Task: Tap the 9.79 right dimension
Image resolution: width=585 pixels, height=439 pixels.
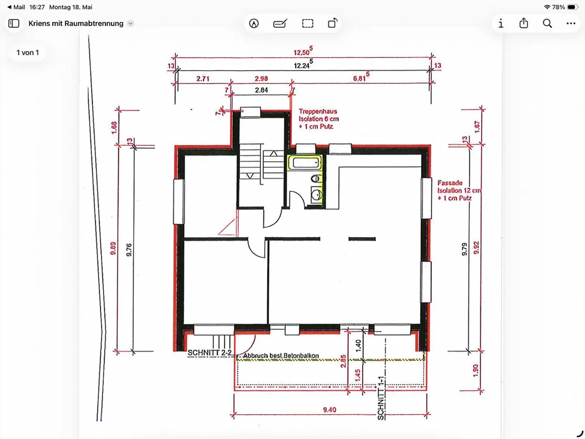Action: [464, 249]
